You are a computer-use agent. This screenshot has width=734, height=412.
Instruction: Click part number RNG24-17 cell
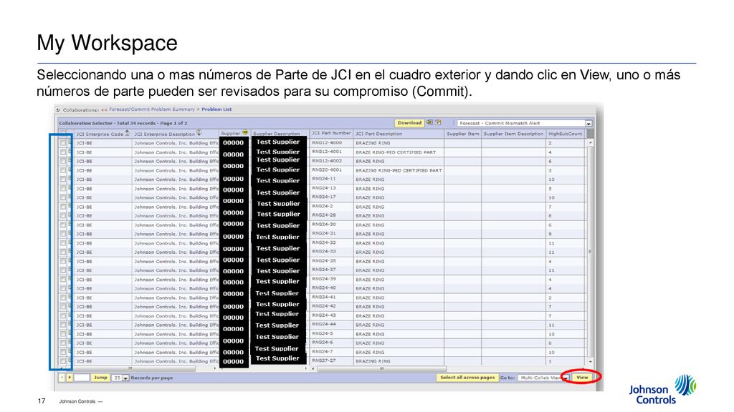(324, 197)
